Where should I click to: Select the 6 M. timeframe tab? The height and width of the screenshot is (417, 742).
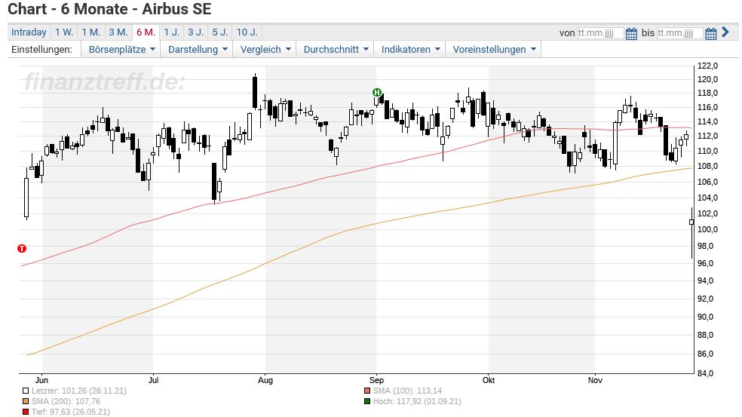coord(146,32)
